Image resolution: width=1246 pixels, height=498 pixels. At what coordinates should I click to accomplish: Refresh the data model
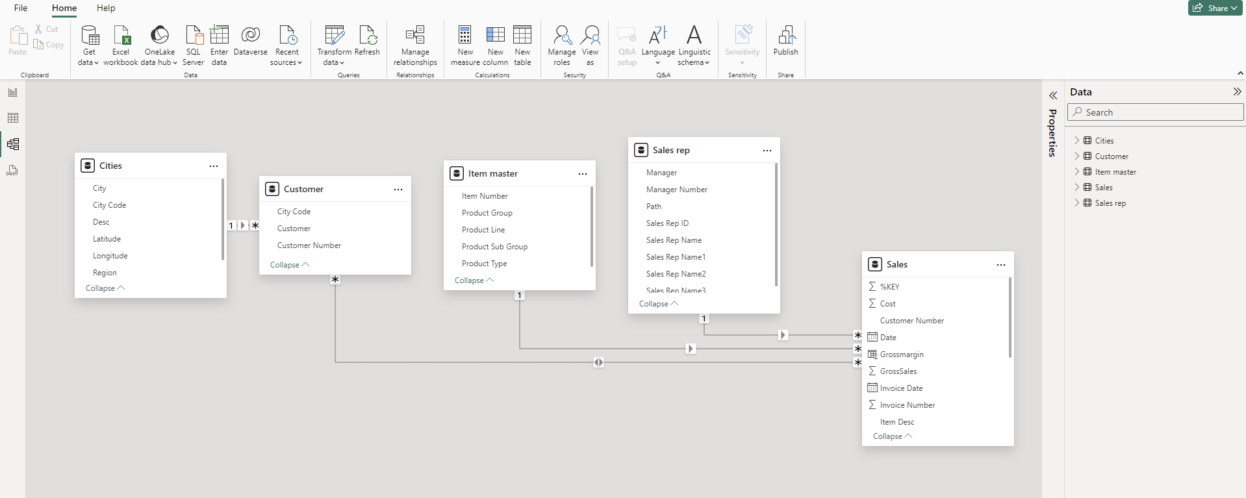coord(367,41)
